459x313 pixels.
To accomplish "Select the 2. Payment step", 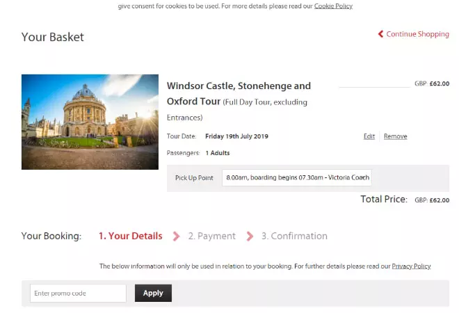I will pyautogui.click(x=211, y=236).
